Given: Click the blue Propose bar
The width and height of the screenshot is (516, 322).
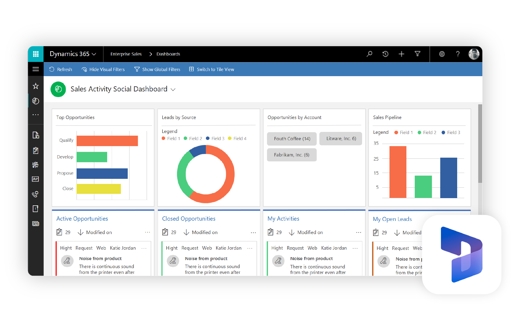Looking at the screenshot, I should click(x=102, y=173).
